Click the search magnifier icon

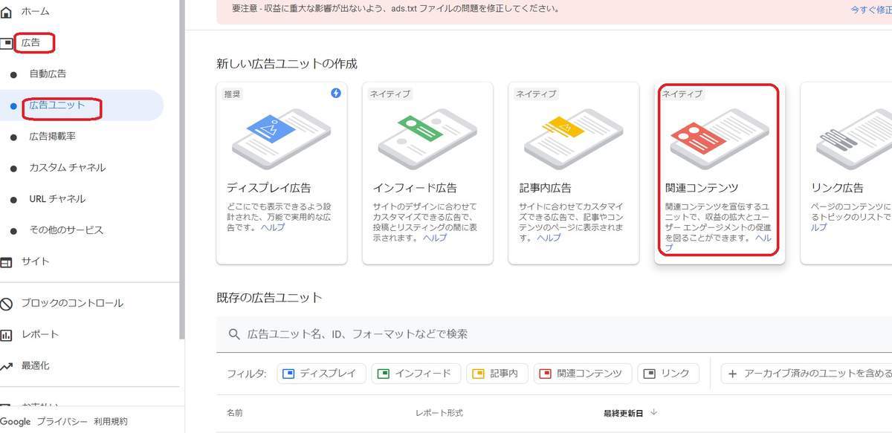coord(234,334)
